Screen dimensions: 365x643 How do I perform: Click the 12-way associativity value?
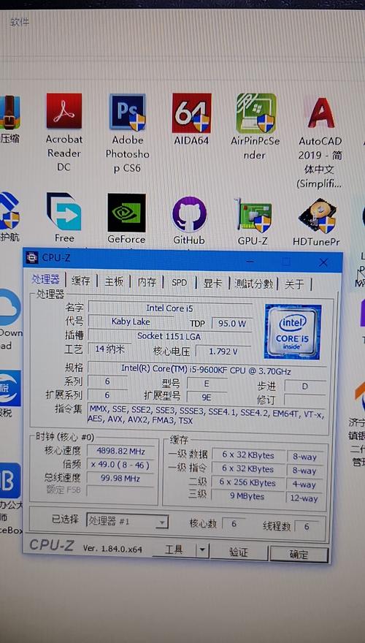(305, 498)
